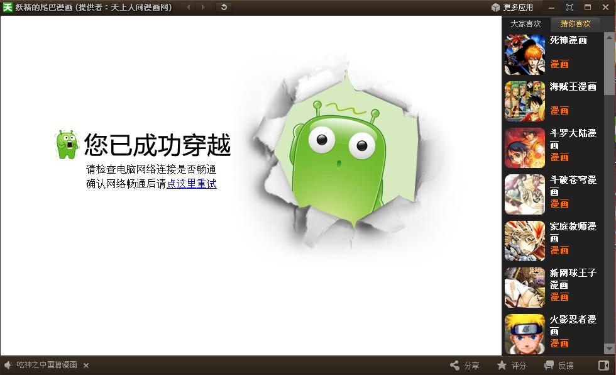The image size is (616, 375).
Task: Click the 您已成功穿越 heading
Action: coord(157,145)
